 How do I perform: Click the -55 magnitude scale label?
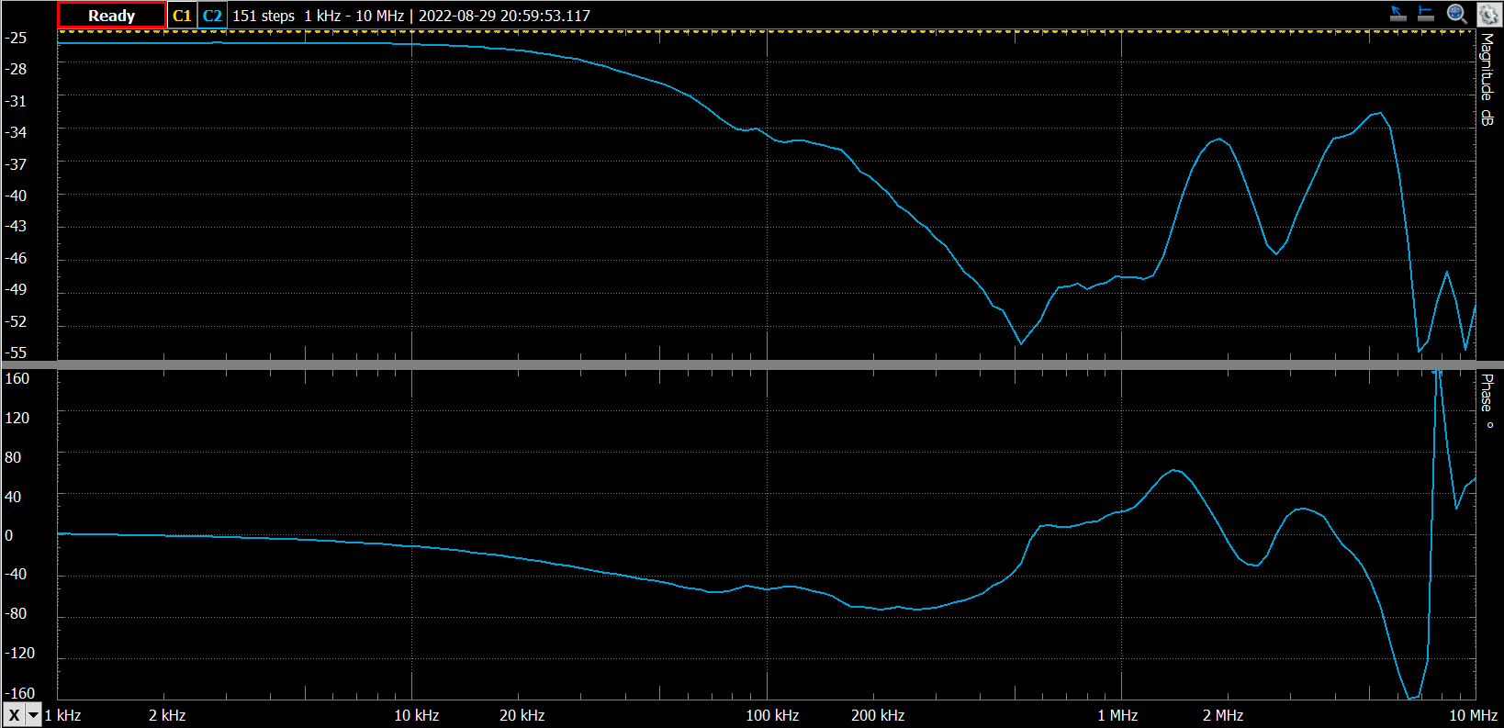[x=16, y=353]
